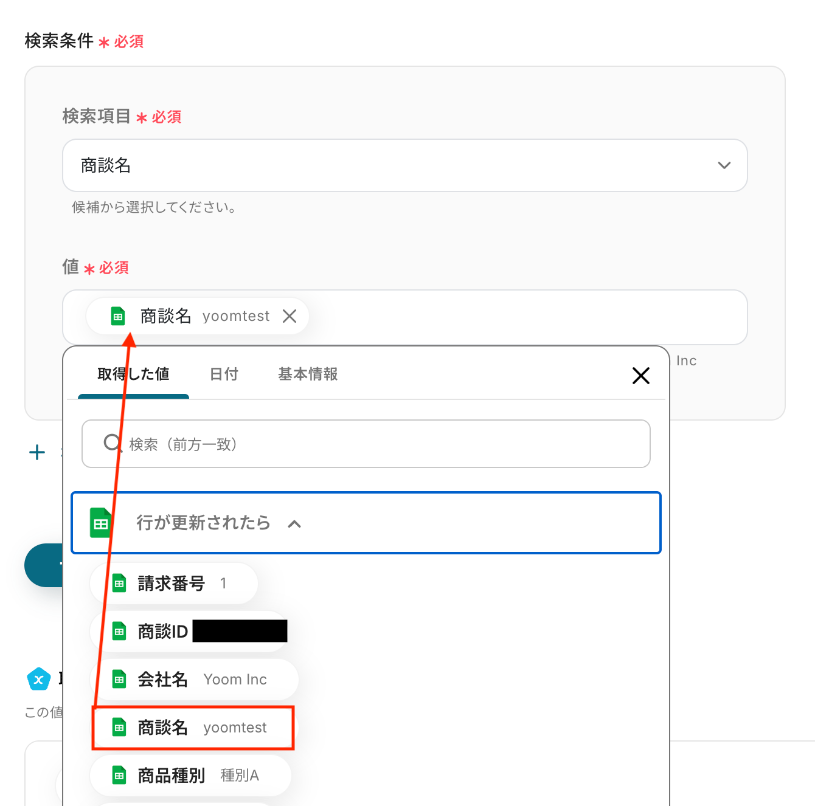
Task: Switch to the 日付 tab
Action: [x=224, y=374]
